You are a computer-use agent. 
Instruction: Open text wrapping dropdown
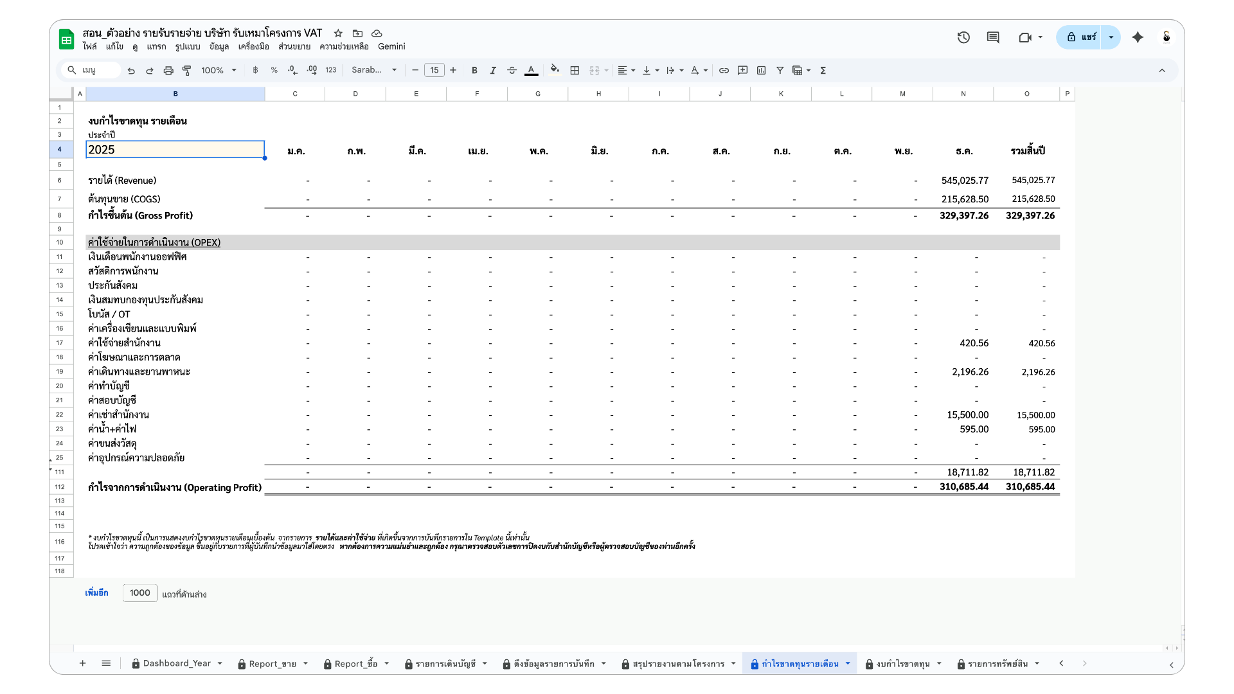pyautogui.click(x=675, y=71)
